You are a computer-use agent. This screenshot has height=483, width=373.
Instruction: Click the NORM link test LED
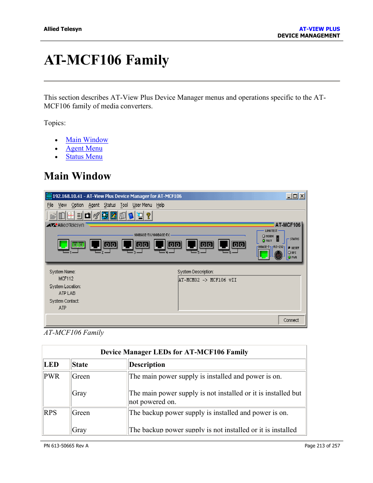point(264,236)
